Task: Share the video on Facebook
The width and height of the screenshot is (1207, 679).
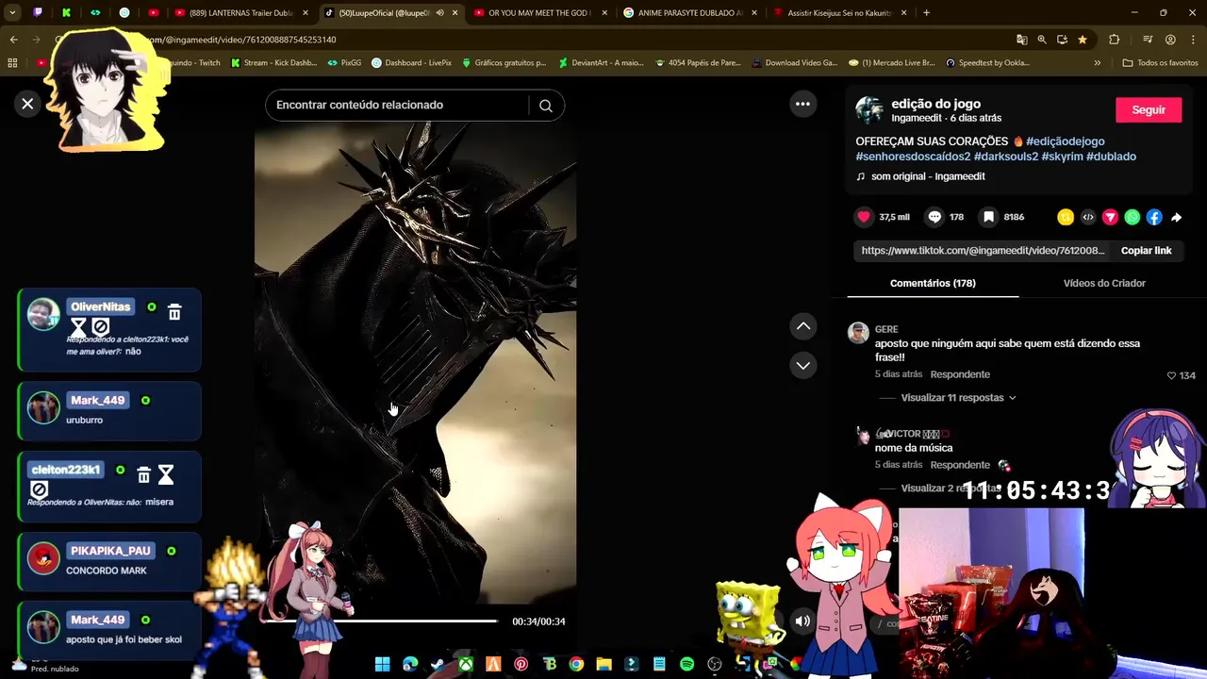Action: coord(1154,217)
